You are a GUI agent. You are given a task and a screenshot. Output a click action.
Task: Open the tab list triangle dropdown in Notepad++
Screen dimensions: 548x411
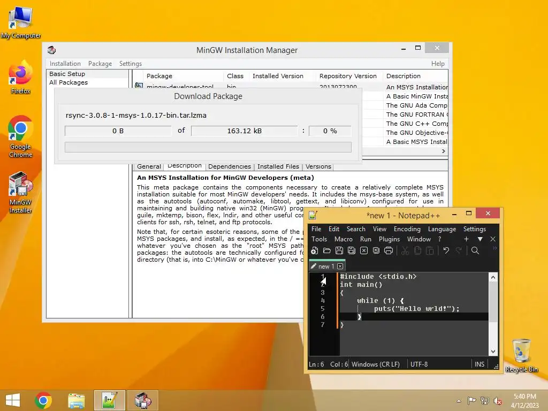tap(480, 239)
